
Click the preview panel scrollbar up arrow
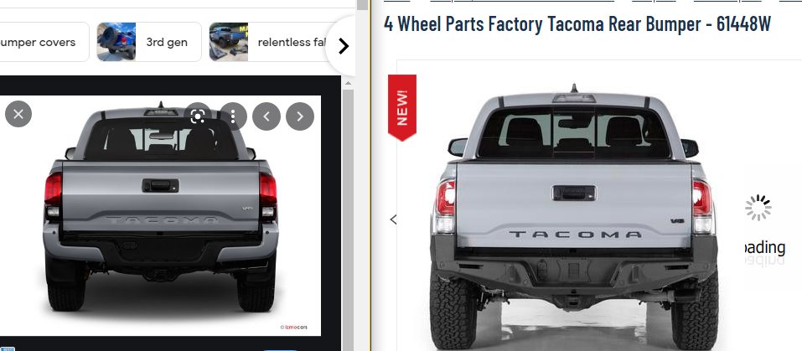click(348, 82)
